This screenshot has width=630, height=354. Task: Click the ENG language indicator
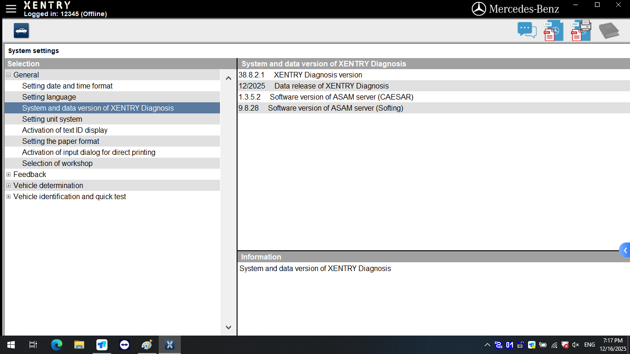[x=589, y=344]
